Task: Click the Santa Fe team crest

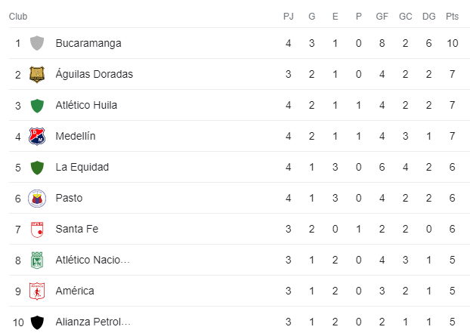Action: coord(36,229)
